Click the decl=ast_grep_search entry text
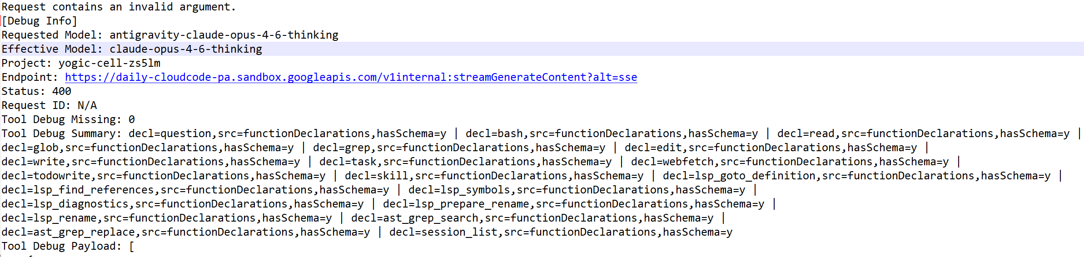The image size is (1084, 257). point(532,218)
